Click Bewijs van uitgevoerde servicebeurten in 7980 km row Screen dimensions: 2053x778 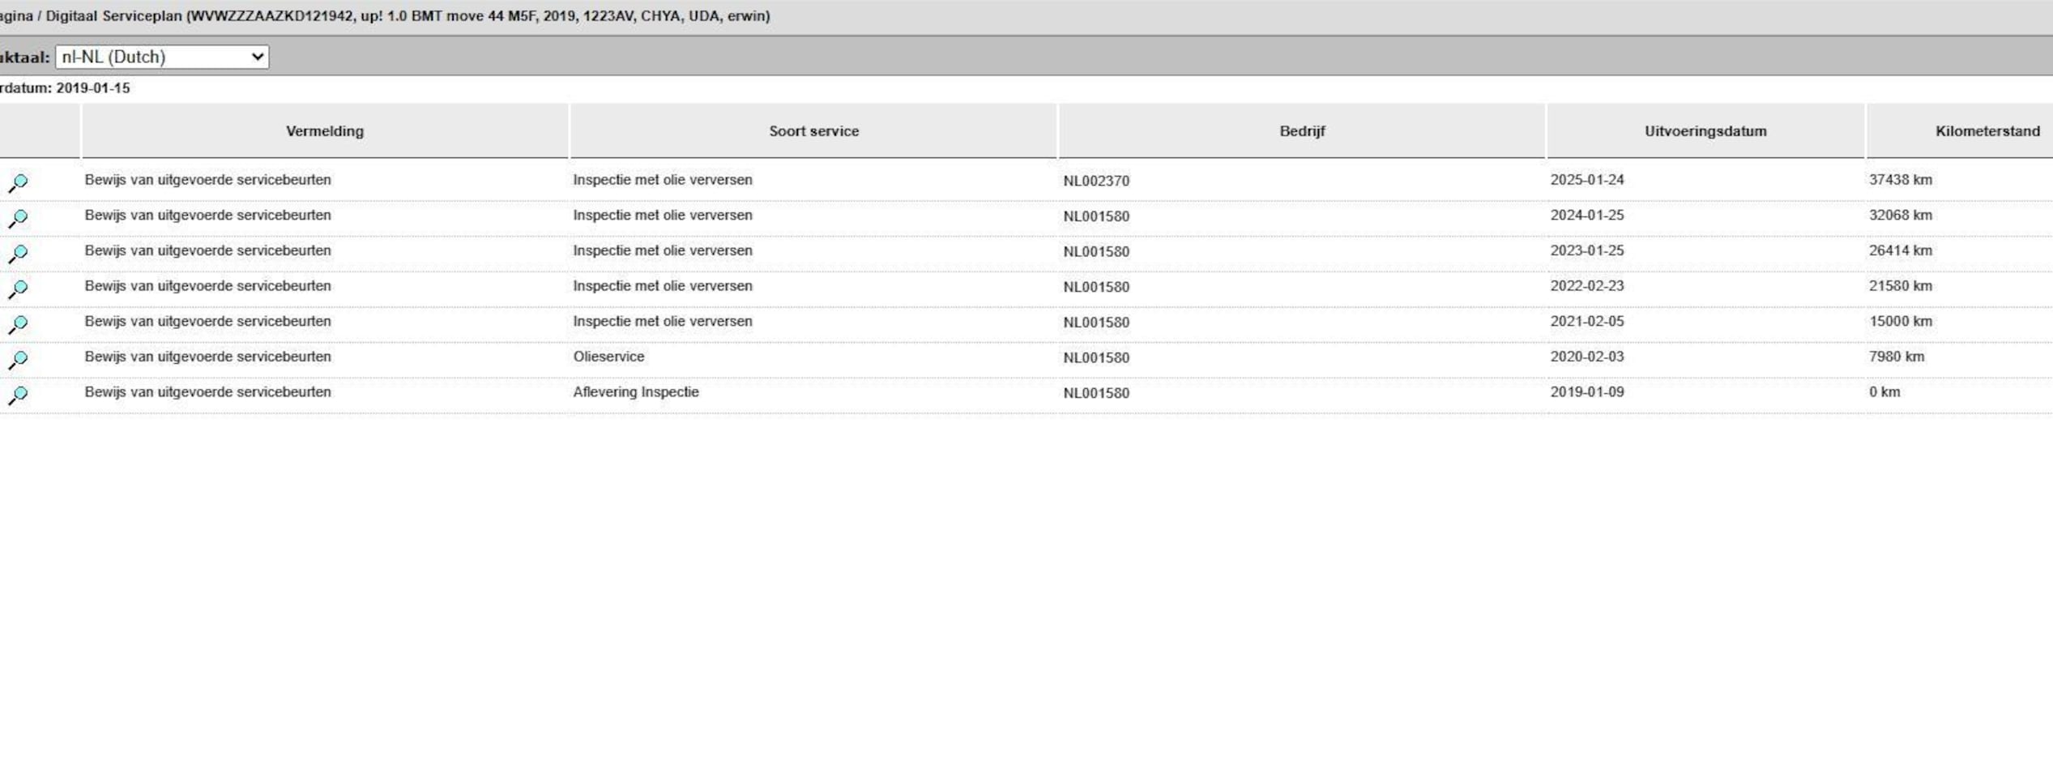point(208,357)
